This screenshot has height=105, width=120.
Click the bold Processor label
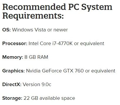point(15,43)
